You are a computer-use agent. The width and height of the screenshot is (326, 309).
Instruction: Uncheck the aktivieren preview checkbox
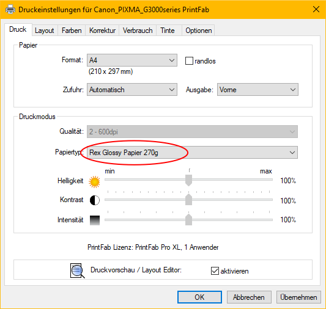pyautogui.click(x=215, y=271)
